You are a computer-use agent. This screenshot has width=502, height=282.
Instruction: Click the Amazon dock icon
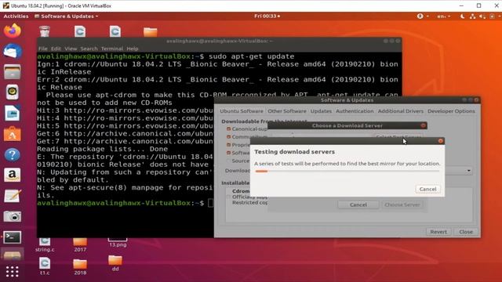tap(13, 175)
